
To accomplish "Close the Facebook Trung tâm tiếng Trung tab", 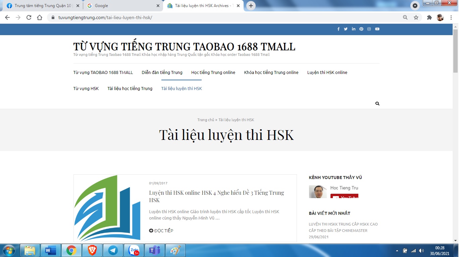I will click(x=78, y=6).
